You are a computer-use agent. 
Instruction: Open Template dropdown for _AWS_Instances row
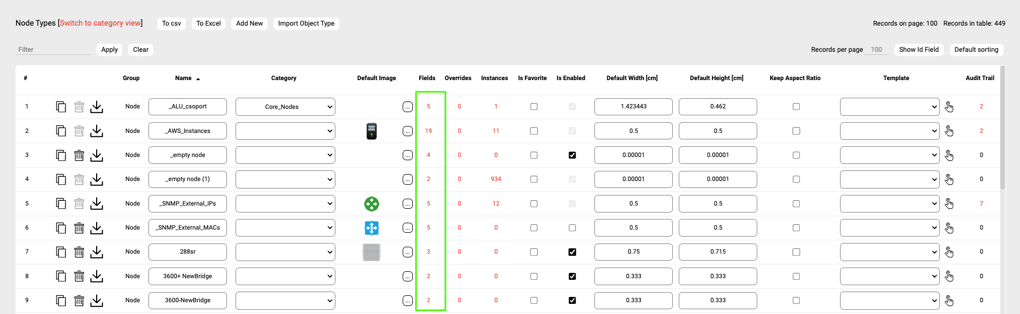[889, 131]
